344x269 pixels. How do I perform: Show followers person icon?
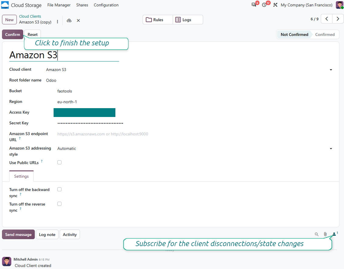(335, 234)
